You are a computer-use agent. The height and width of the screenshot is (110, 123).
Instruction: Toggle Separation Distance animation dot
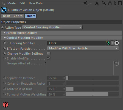(5, 78)
